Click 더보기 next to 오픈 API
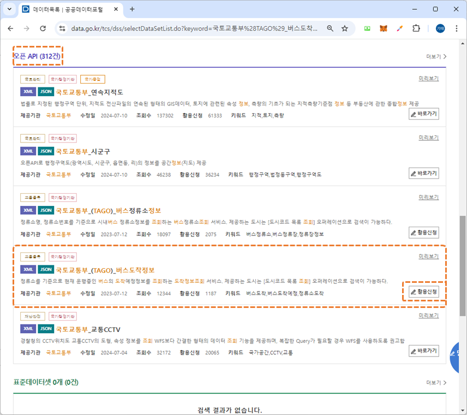Image resolution: width=467 pixels, height=415 pixels. (436, 56)
